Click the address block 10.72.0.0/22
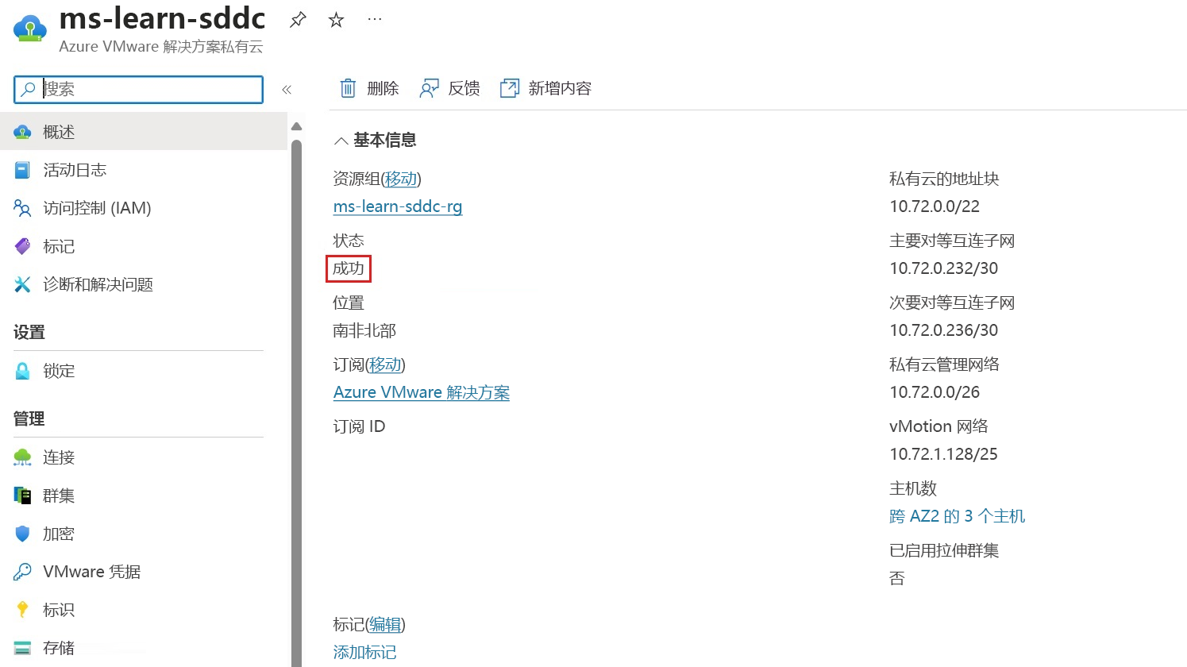This screenshot has width=1187, height=667. 935,206
